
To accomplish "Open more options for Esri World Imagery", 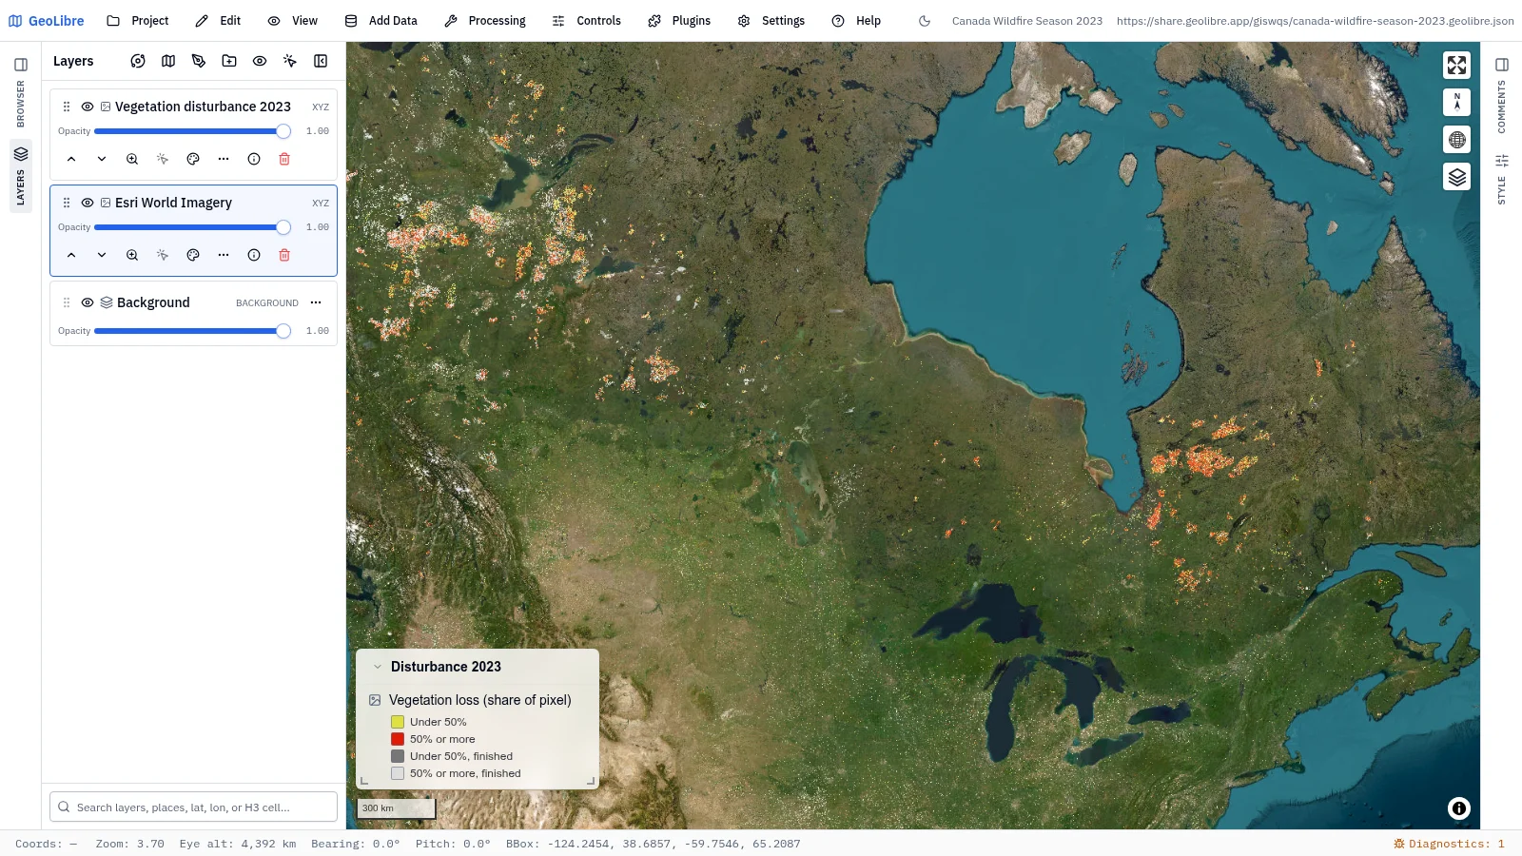I will (224, 255).
